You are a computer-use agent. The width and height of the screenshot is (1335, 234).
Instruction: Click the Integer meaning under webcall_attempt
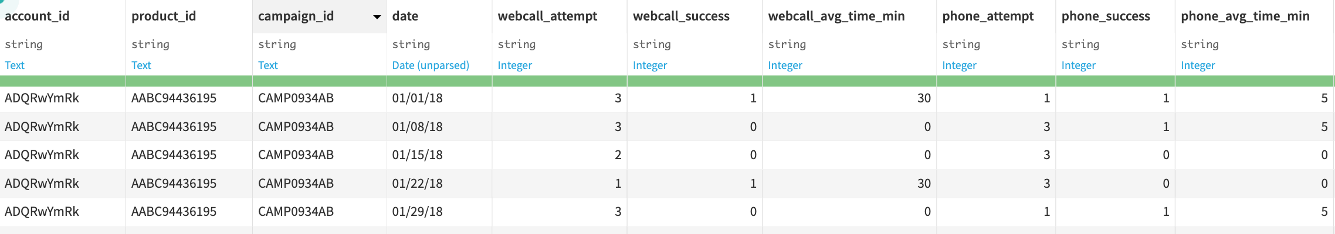pos(515,66)
